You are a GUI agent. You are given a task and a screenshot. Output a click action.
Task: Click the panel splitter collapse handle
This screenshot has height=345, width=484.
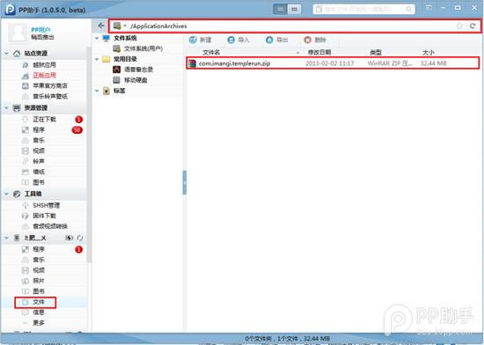click(x=185, y=183)
